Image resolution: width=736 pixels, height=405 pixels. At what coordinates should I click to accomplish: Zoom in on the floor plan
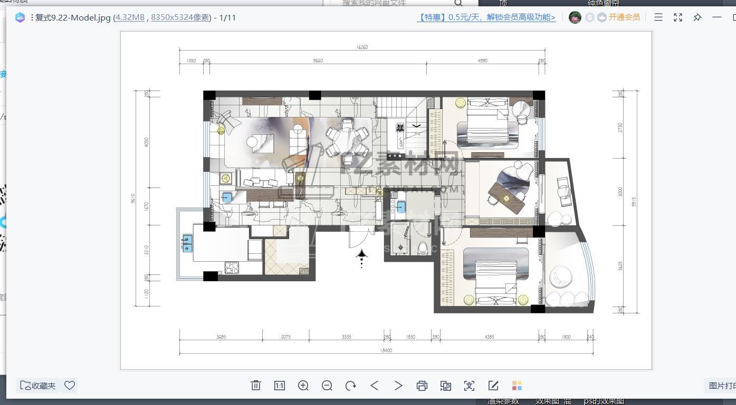click(x=303, y=386)
